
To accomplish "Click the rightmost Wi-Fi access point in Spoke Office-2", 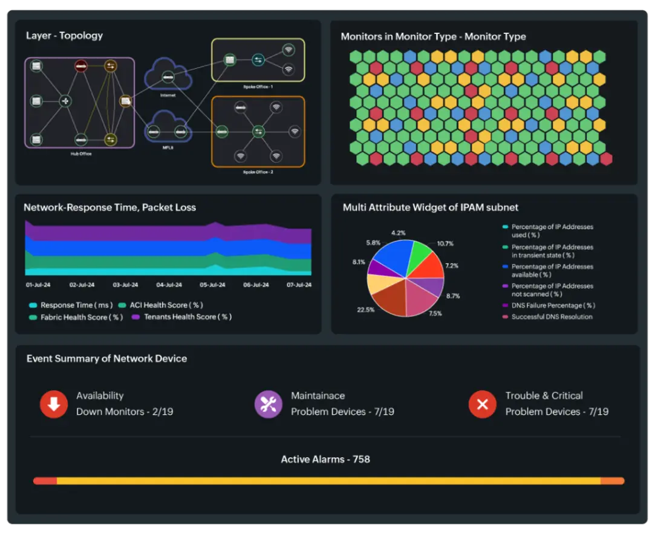I will click(x=295, y=132).
